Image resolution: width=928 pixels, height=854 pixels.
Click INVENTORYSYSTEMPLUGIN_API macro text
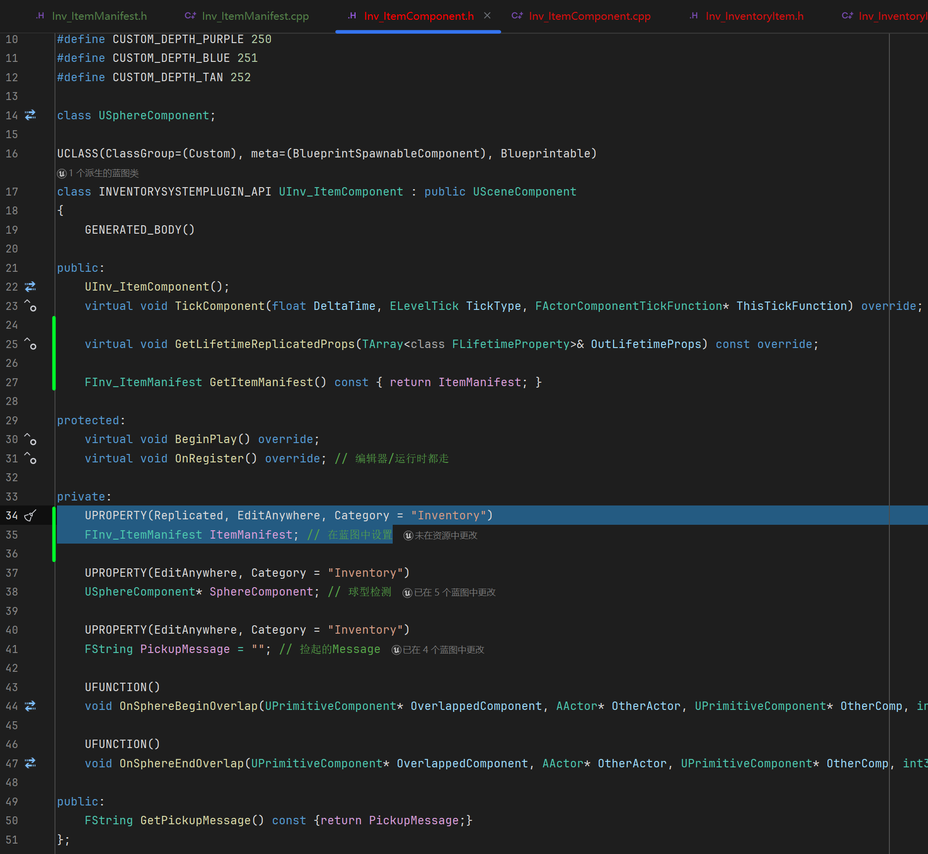185,192
